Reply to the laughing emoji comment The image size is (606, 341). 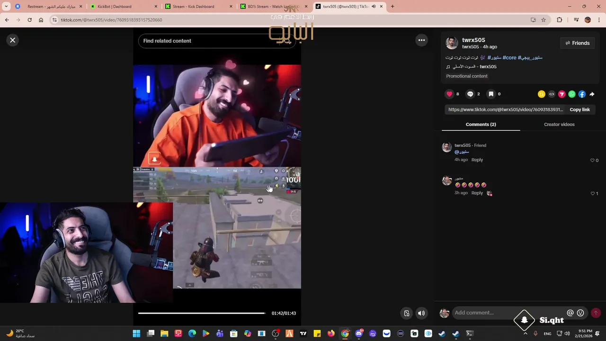pyautogui.click(x=477, y=193)
